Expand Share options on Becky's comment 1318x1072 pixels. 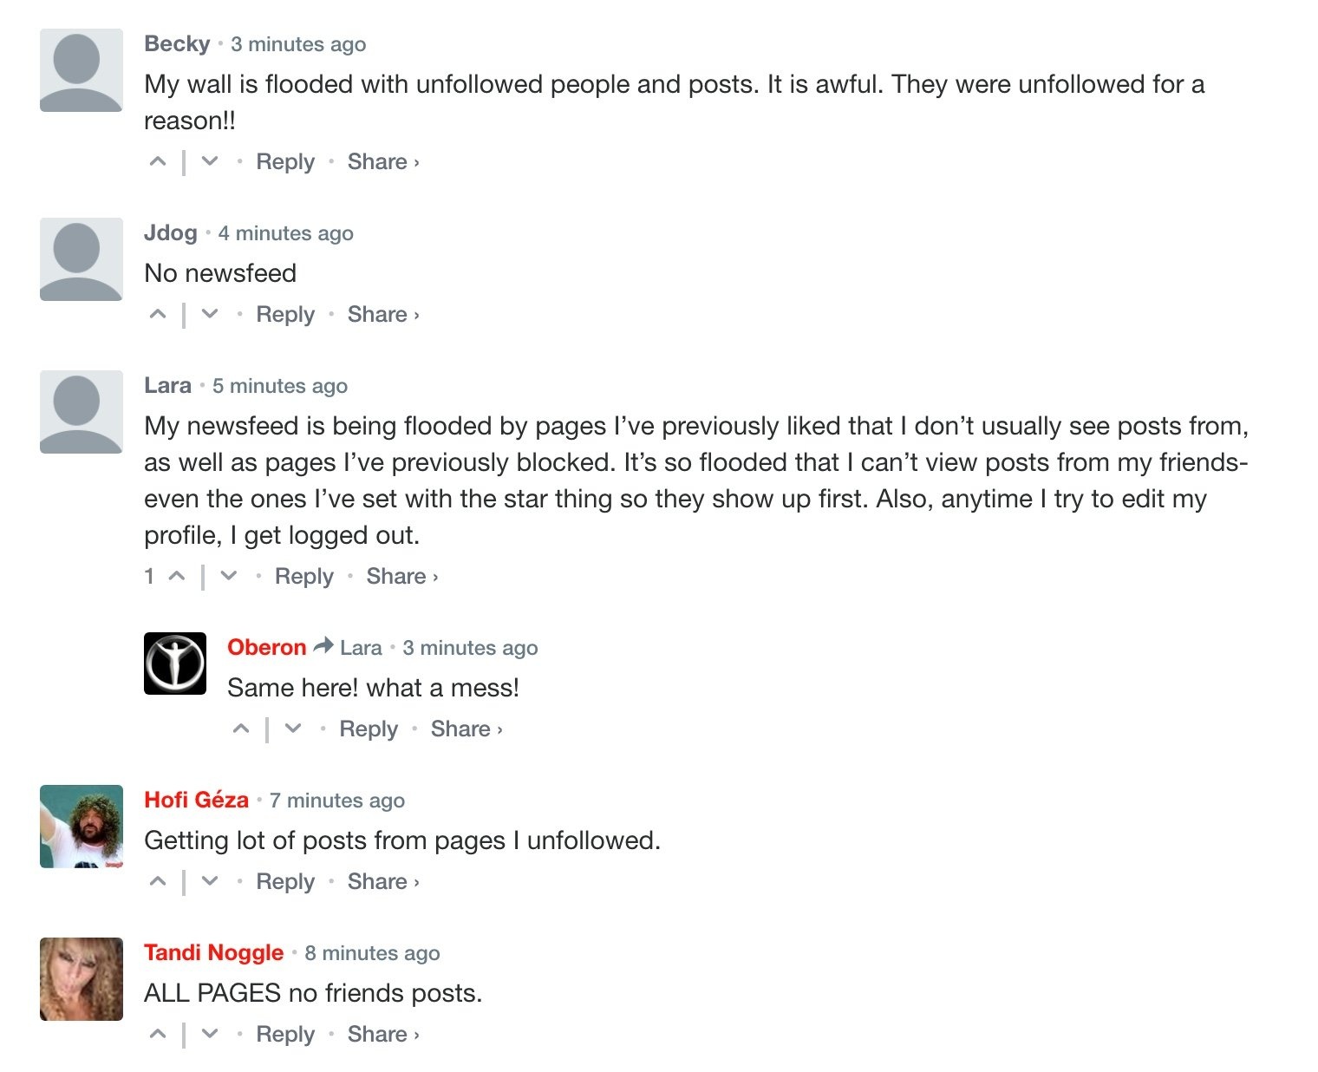click(382, 161)
